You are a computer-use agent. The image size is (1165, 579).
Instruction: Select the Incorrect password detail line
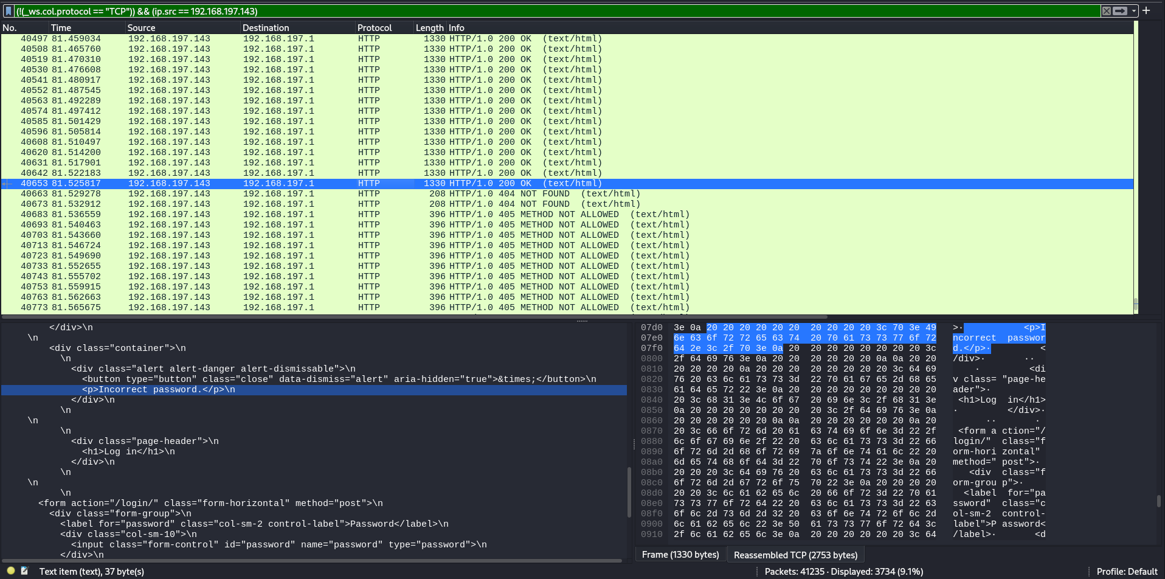point(314,389)
